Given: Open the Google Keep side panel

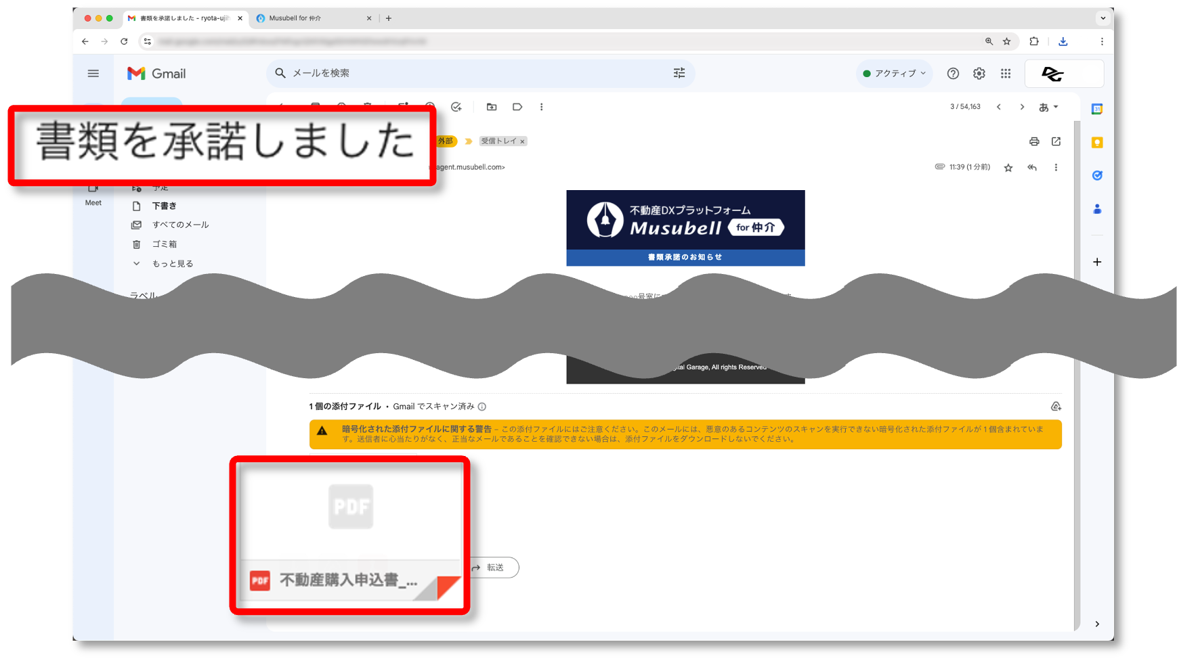Looking at the screenshot, I should pos(1097,143).
